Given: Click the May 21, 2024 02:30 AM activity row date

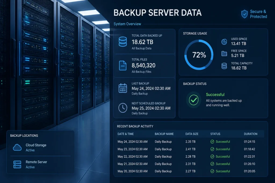Looking at the screenshot, I should [x=132, y=164].
